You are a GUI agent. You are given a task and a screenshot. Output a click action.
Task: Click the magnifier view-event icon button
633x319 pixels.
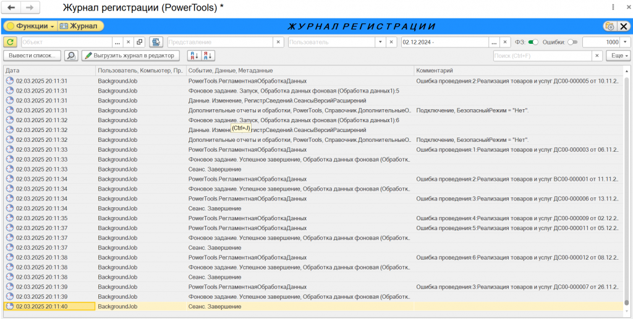coord(71,56)
